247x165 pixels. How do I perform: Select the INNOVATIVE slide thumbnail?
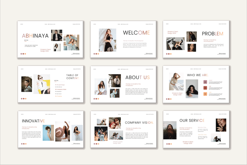click(x=50, y=129)
